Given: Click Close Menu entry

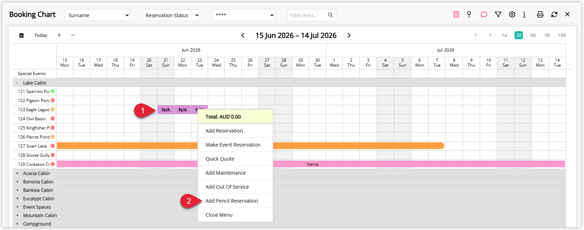Looking at the screenshot, I should (235, 215).
